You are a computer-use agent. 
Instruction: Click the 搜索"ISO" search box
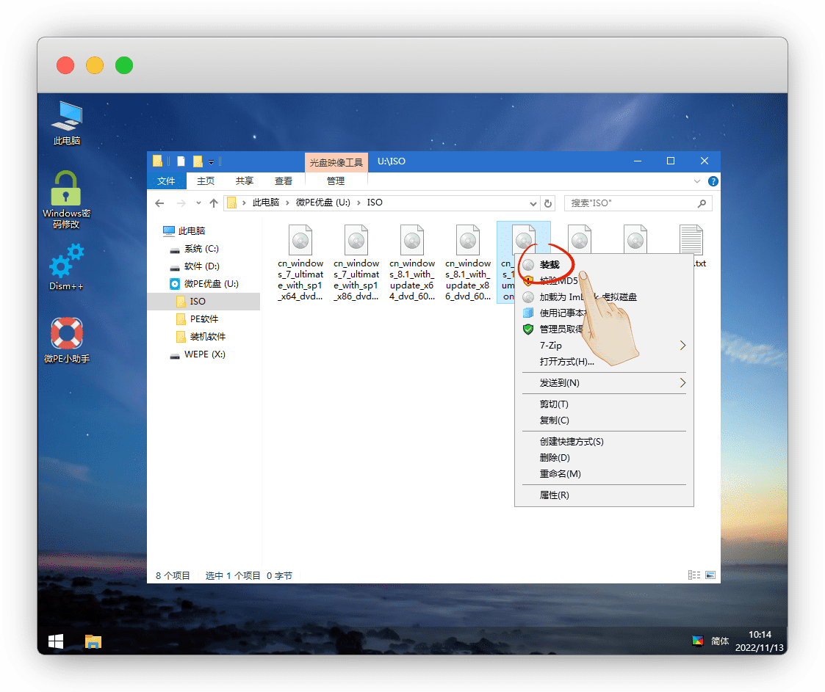[632, 203]
